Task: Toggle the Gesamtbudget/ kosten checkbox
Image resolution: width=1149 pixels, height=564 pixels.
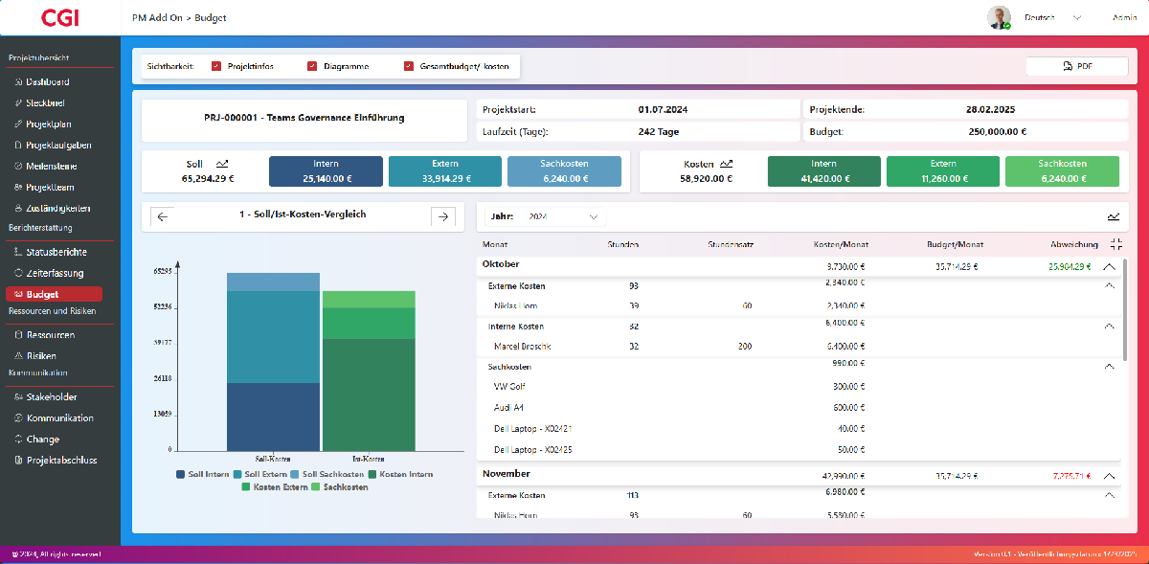Action: tap(409, 66)
